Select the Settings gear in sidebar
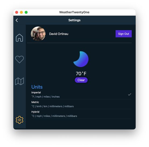 [19, 120]
